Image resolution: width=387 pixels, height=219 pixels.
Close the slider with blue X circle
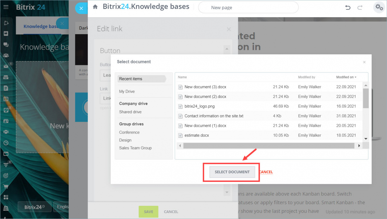pos(81,8)
